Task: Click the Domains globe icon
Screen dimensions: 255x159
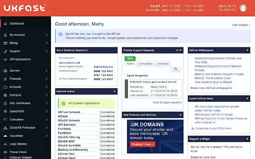Action: (5, 95)
